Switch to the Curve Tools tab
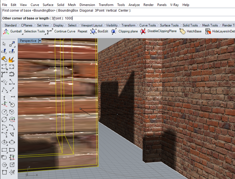The width and height of the screenshot is (235, 179). click(147, 25)
